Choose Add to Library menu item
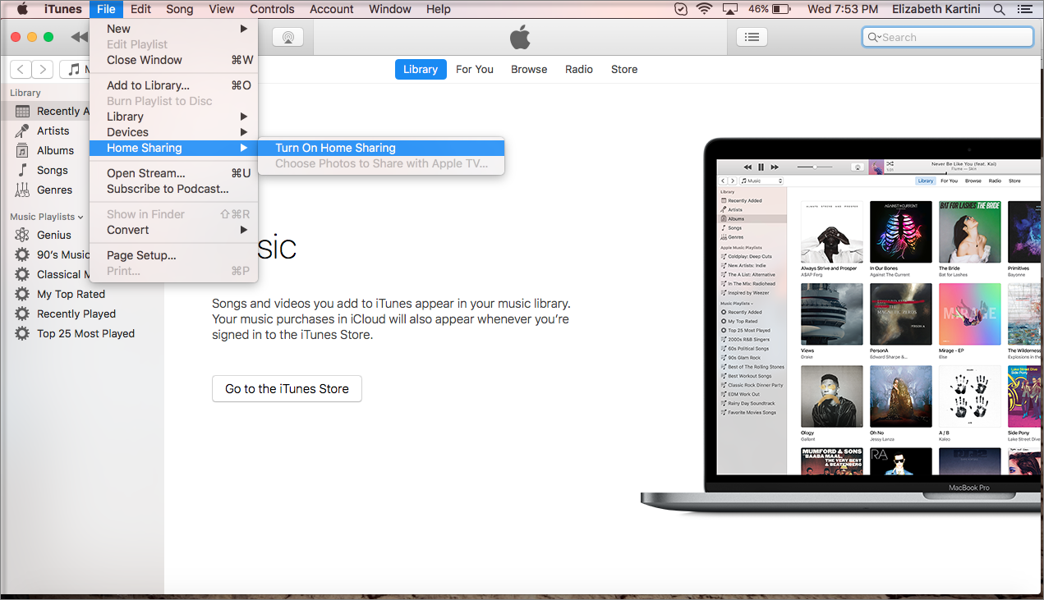Screen dimensions: 1044x600 [174, 85]
